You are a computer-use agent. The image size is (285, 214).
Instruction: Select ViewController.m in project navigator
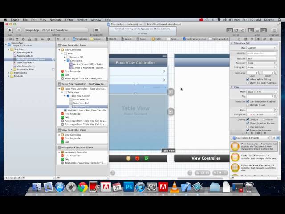[x=26, y=66]
